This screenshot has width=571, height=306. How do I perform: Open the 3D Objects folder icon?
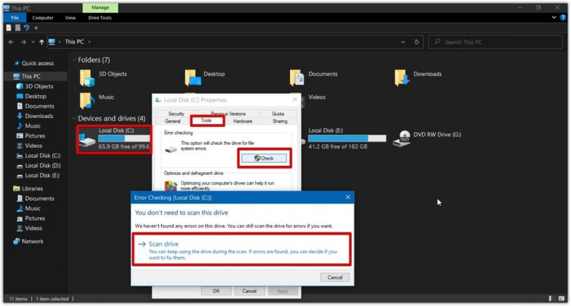87,77
